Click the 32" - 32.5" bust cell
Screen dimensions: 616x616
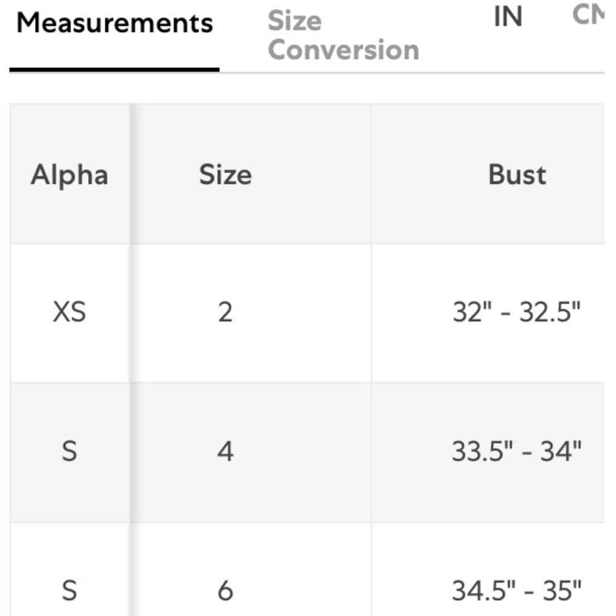[517, 312]
